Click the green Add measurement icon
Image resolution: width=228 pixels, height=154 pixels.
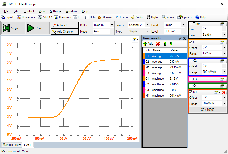point(145,44)
